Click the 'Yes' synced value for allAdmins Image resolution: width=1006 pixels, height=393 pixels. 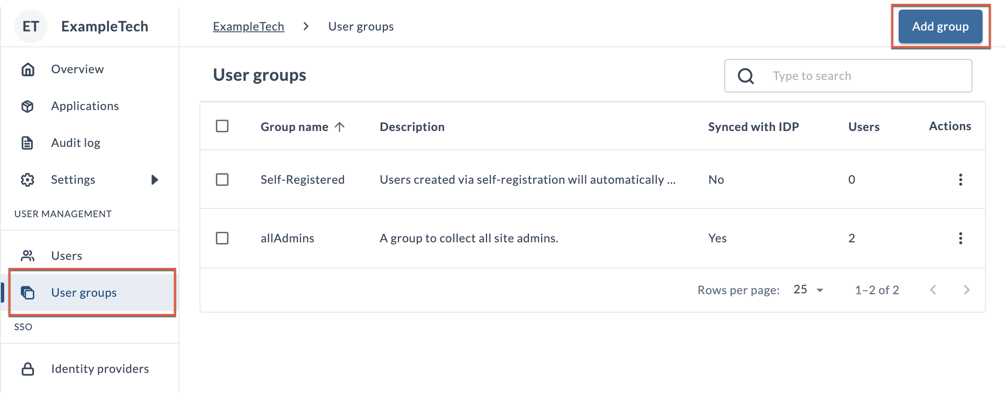(718, 238)
